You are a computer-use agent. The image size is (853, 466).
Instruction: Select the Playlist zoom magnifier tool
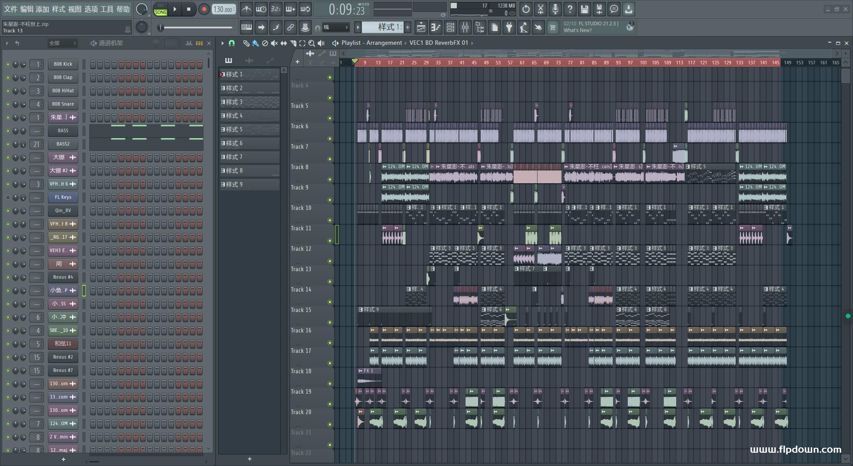311,43
